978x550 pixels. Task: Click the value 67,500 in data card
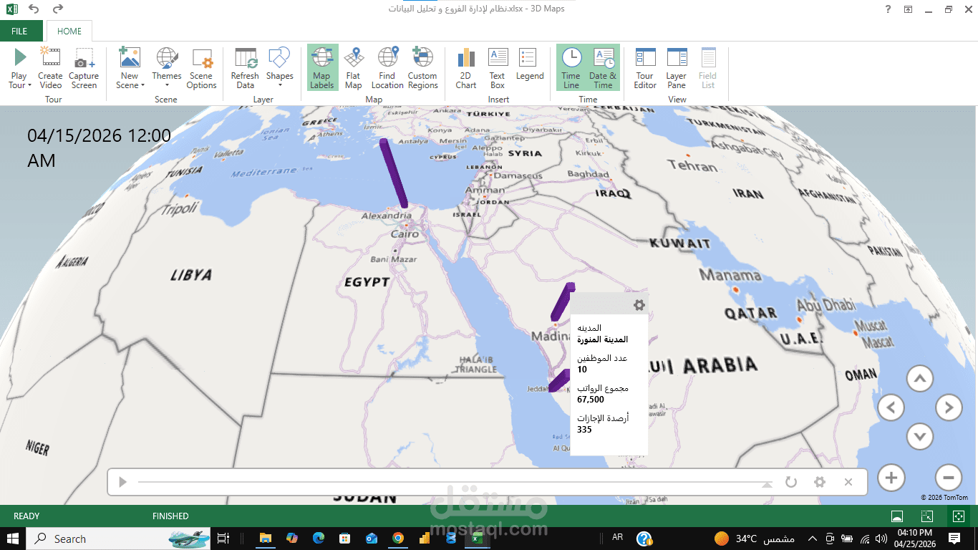591,400
